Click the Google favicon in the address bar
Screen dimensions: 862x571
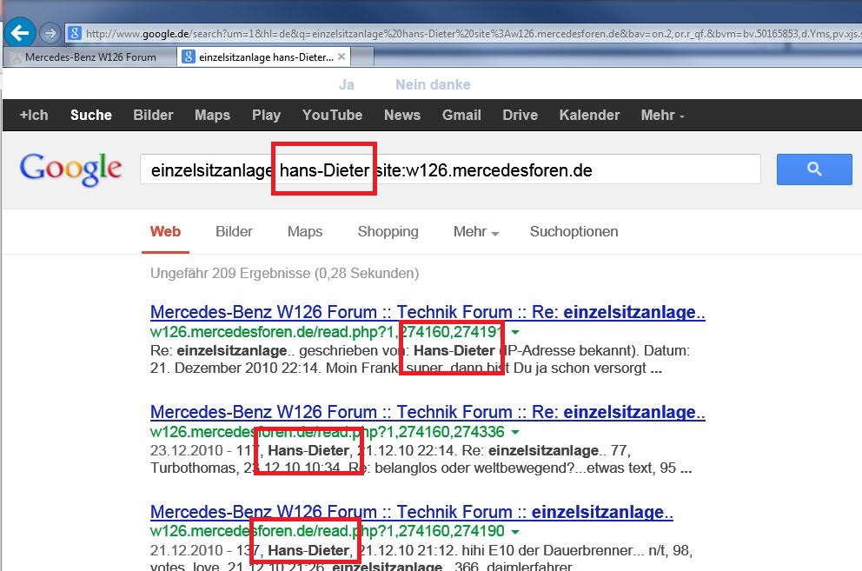tap(75, 34)
